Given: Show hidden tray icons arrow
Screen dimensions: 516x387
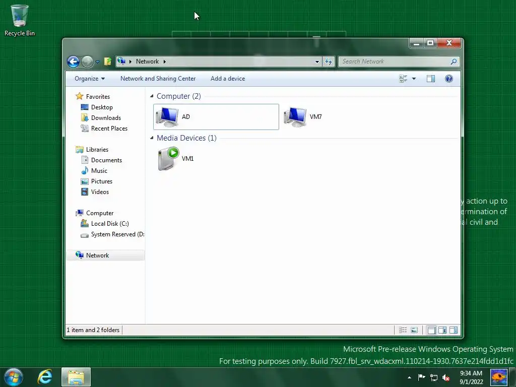Looking at the screenshot, I should tap(409, 377).
